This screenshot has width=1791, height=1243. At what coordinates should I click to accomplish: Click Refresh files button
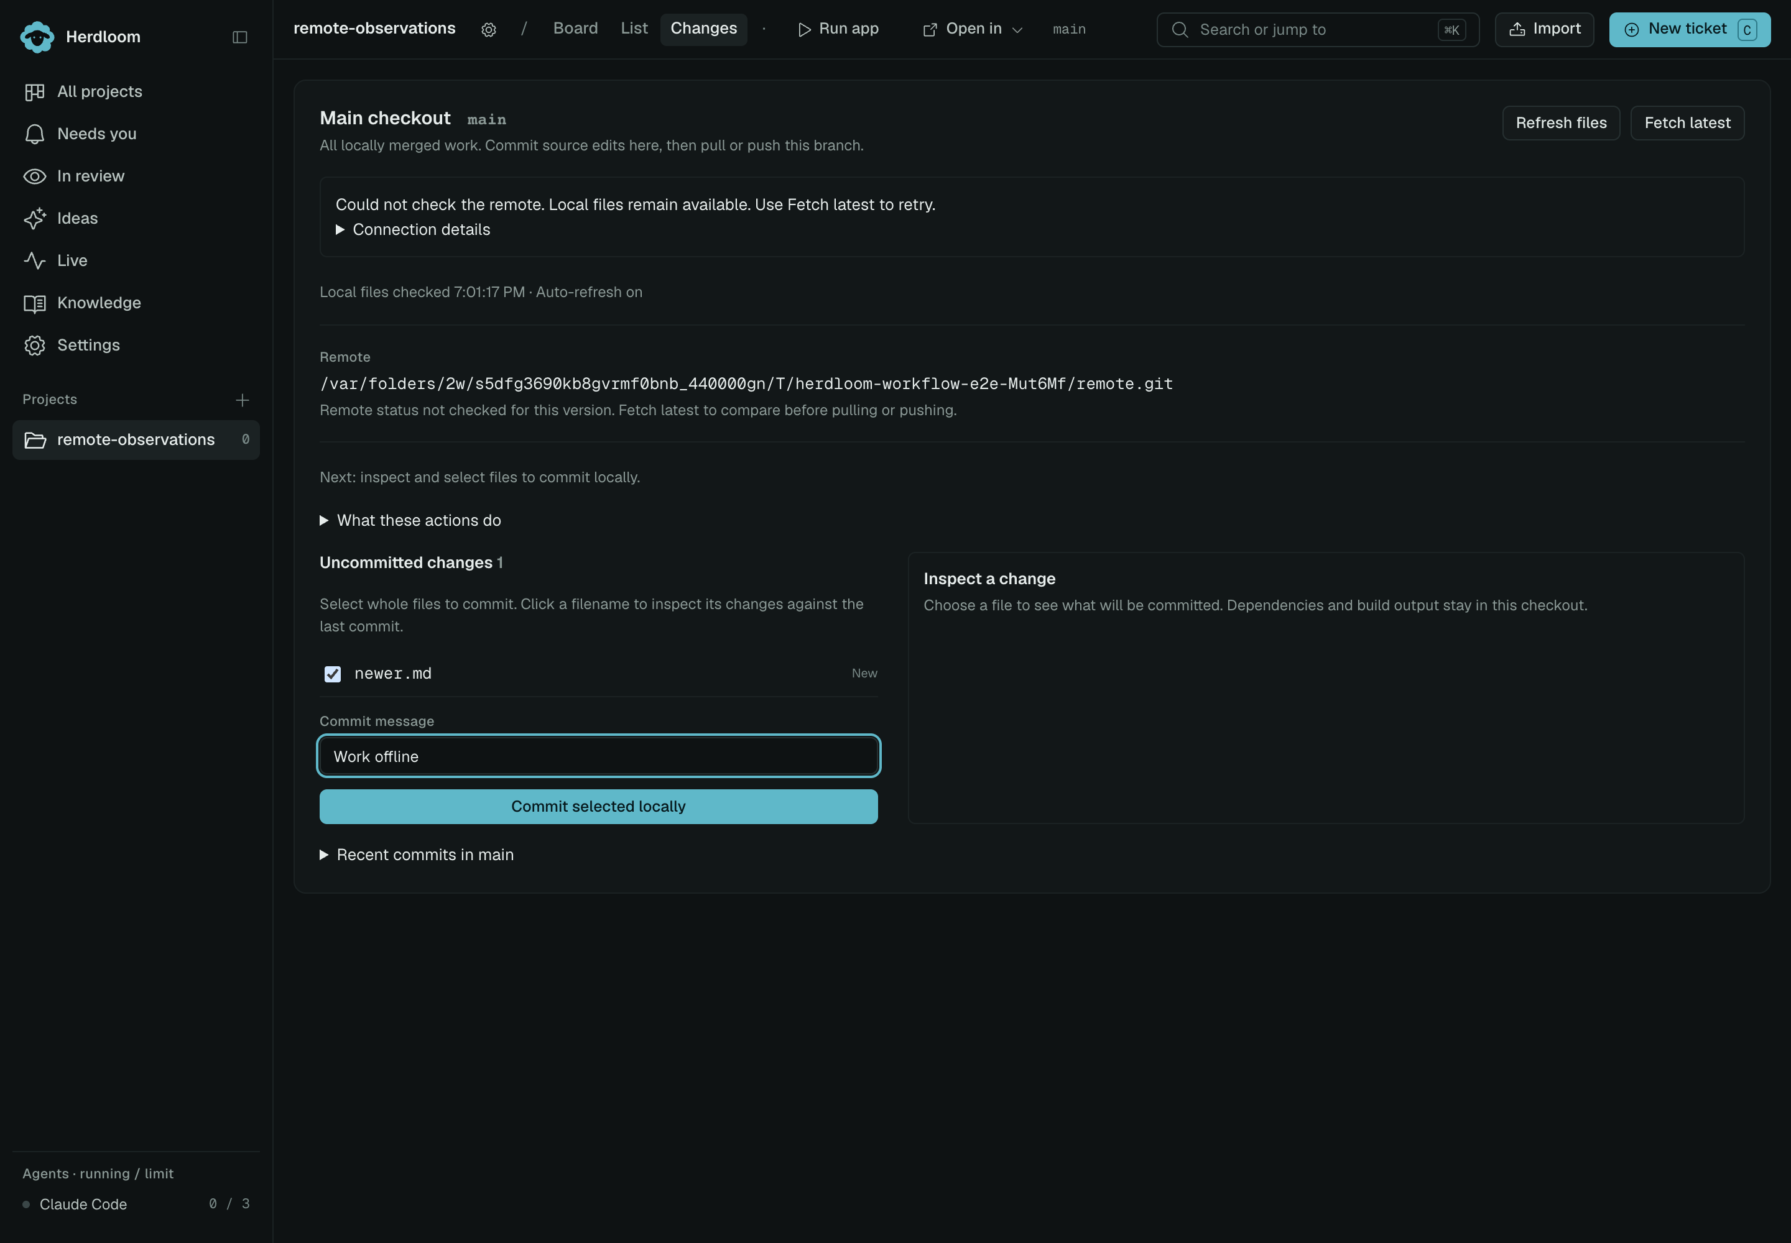[1560, 123]
